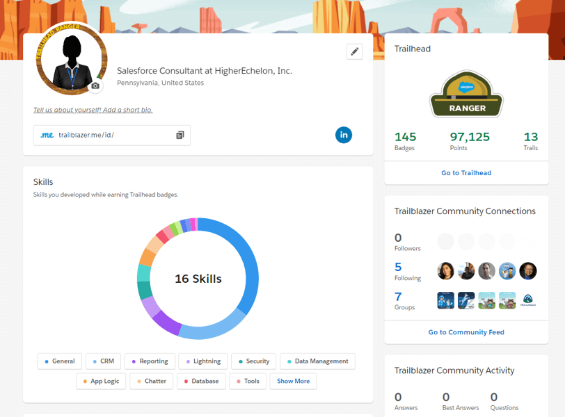
Task: Open the first group thumbnail
Action: [x=445, y=300]
